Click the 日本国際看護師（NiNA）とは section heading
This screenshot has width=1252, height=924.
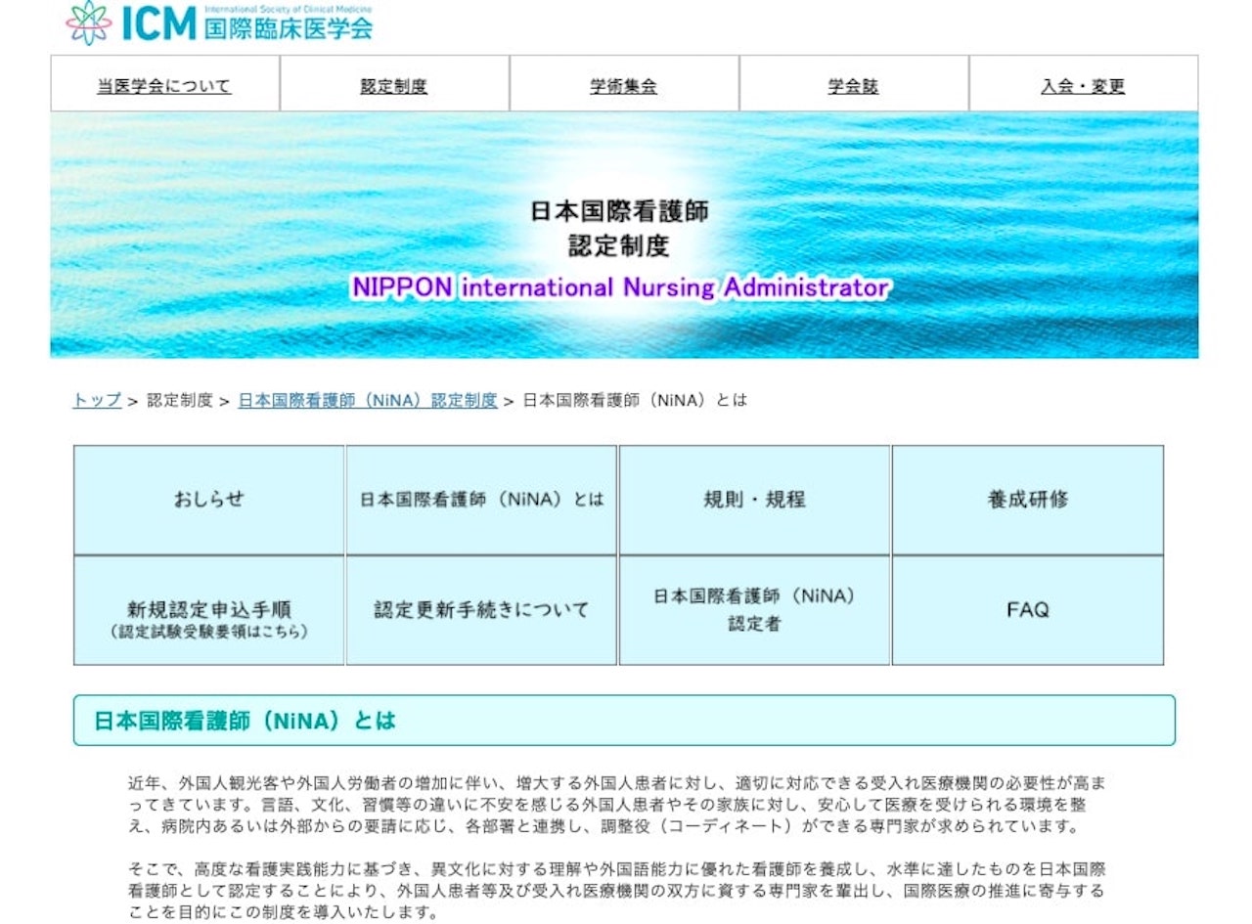245,721
